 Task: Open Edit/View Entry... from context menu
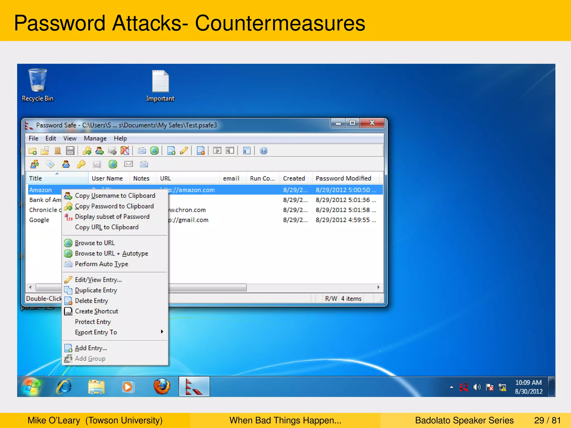coord(115,280)
